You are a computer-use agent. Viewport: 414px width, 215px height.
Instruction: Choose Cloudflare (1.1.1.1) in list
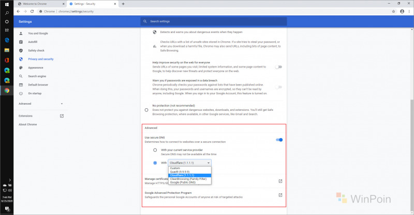tap(189, 175)
